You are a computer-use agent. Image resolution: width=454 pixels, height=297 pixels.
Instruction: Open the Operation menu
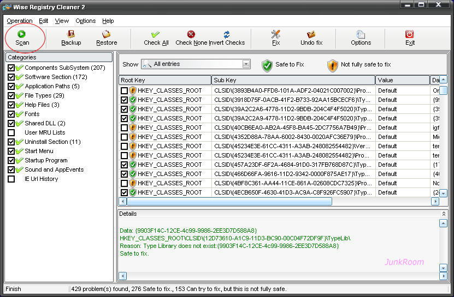[20, 21]
